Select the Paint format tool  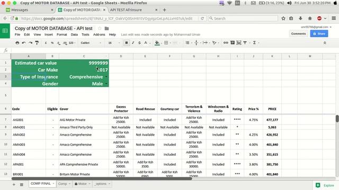pyautogui.click(x=37, y=43)
